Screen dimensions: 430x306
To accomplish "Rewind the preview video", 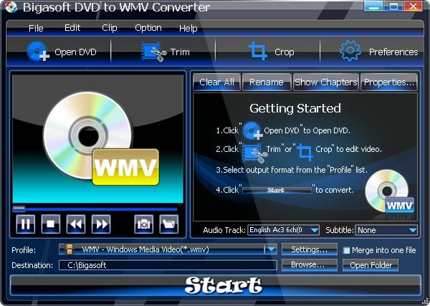I will [x=76, y=224].
